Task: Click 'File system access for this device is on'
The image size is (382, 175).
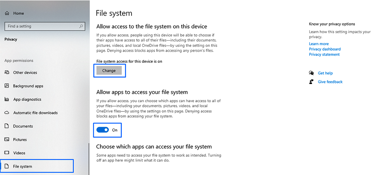Action: click(x=129, y=61)
